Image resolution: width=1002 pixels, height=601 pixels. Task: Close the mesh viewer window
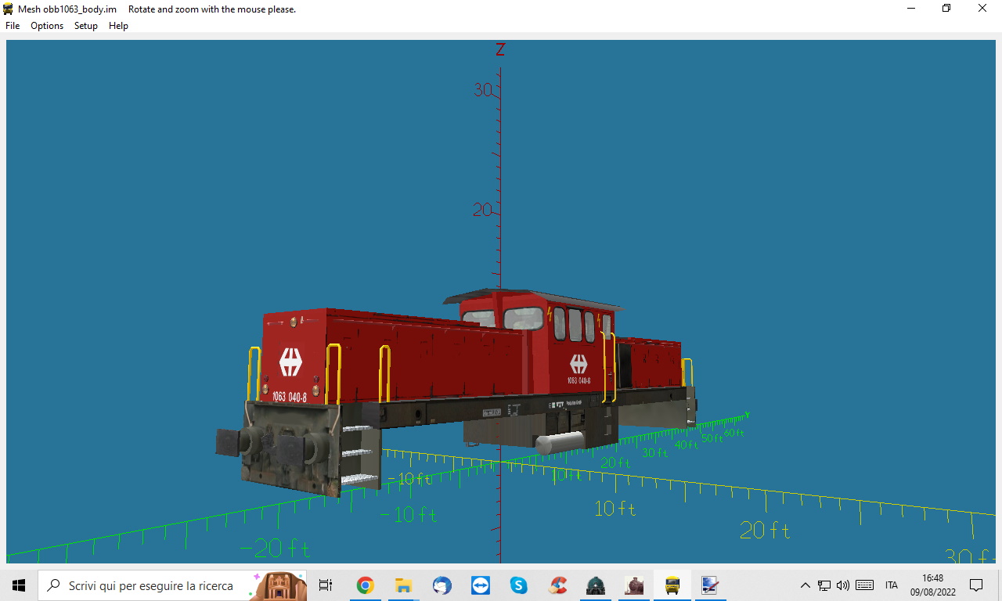(982, 9)
